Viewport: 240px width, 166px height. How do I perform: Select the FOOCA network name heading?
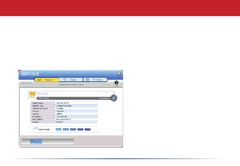point(43,94)
